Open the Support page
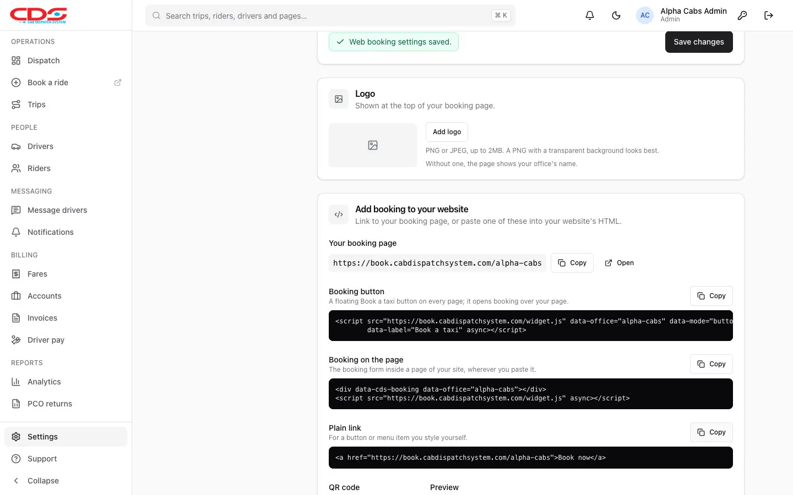This screenshot has height=495, width=793. click(x=66, y=459)
